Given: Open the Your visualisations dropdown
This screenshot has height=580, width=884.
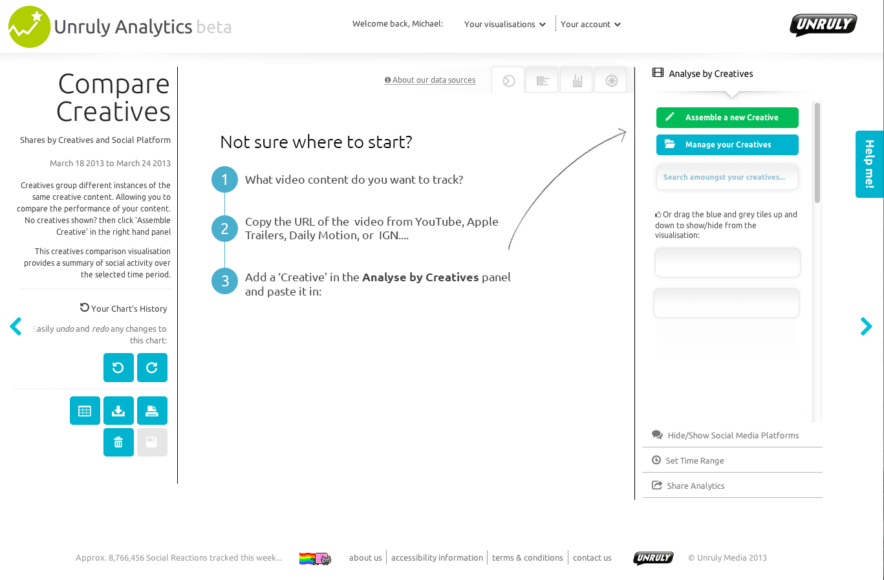Looking at the screenshot, I should [x=504, y=25].
